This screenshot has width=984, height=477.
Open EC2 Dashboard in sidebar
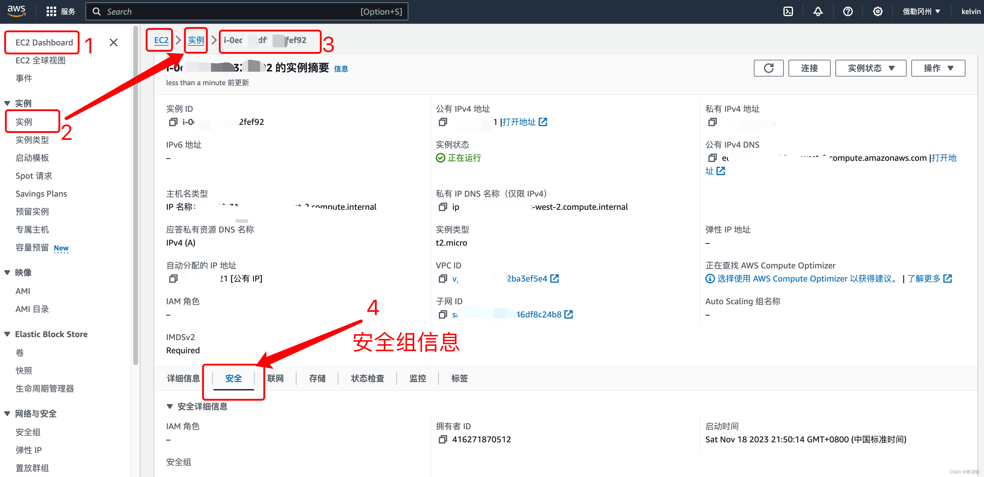44,42
